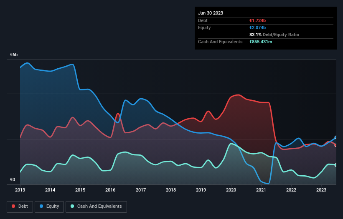Click the 2019 x-axis label

pos(201,190)
